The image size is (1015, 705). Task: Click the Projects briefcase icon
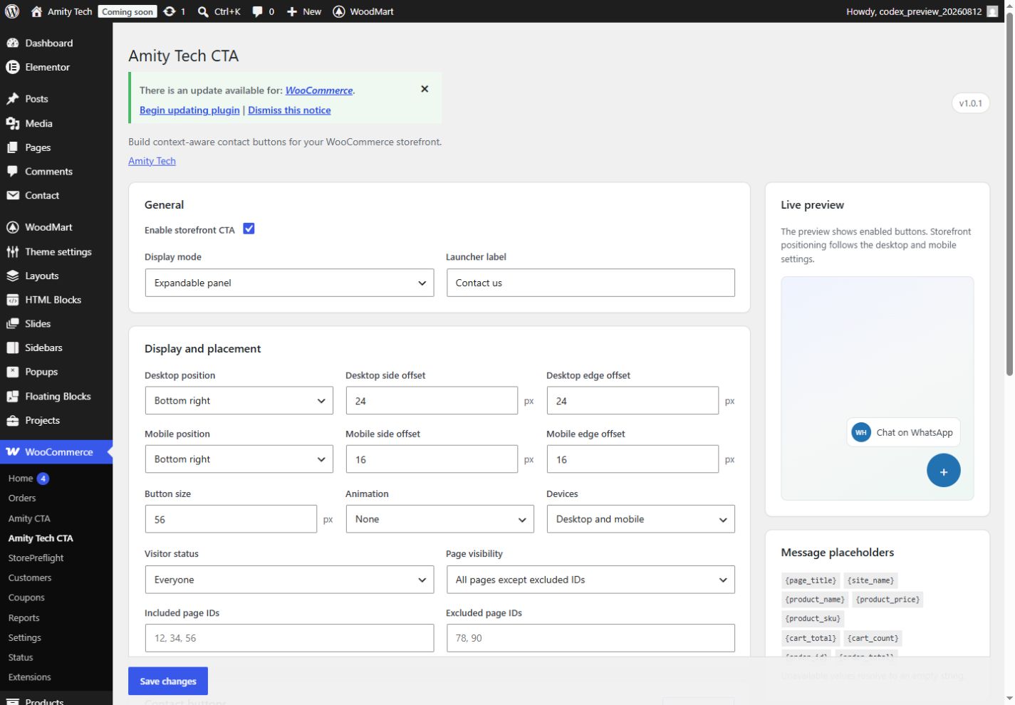point(13,420)
